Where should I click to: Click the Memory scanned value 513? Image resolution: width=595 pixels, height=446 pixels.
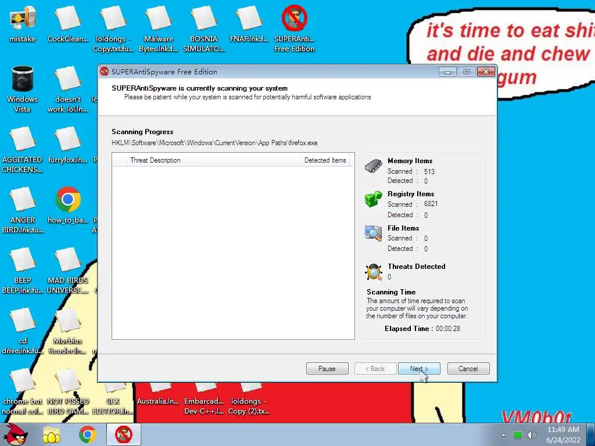pos(429,171)
